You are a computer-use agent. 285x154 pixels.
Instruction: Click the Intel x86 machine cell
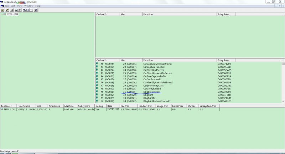[x=69, y=109]
